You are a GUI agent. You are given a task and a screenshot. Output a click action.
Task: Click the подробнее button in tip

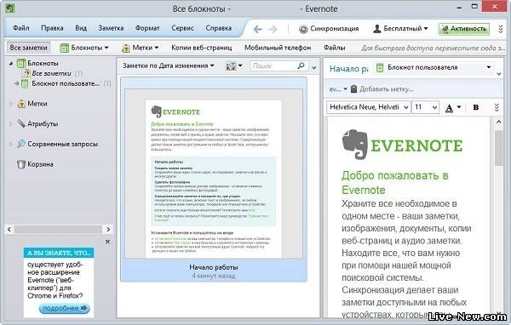(64, 308)
